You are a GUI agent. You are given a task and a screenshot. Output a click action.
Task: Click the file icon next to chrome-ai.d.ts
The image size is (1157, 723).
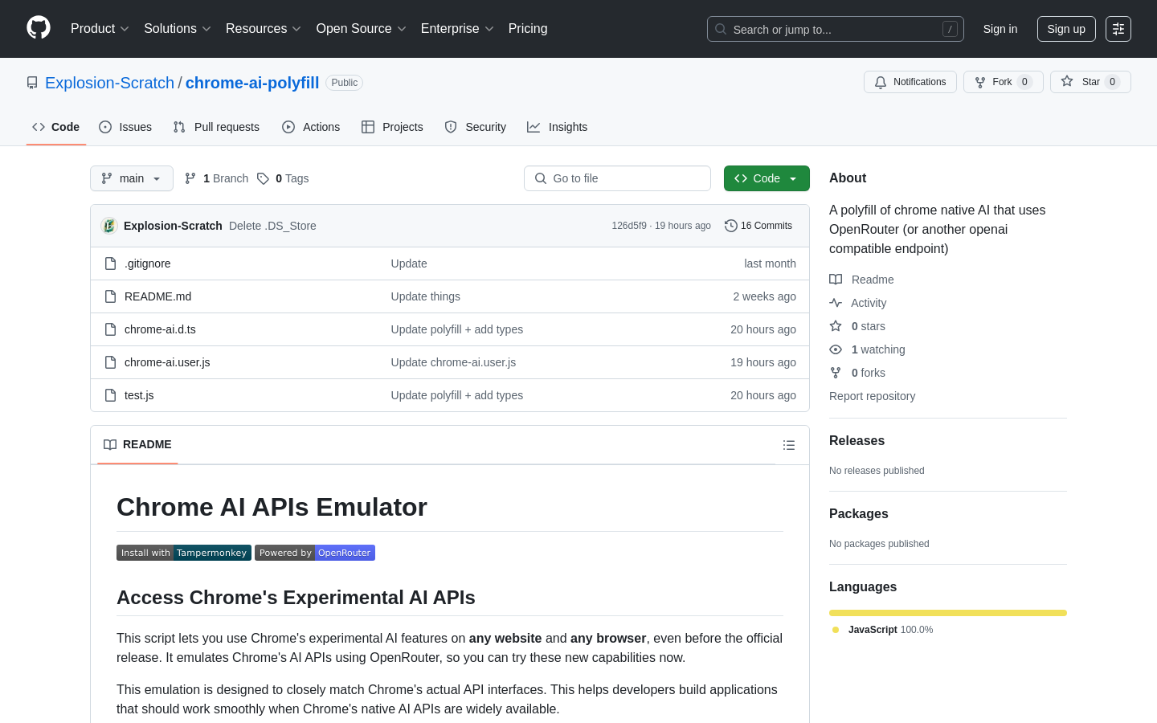click(111, 329)
